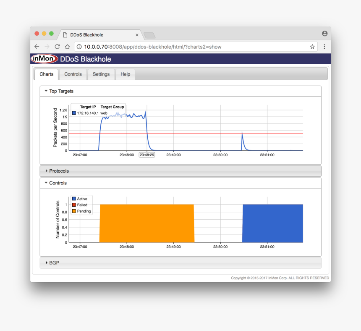Open the user profile icon
This screenshot has width=361, height=331.
point(324,34)
